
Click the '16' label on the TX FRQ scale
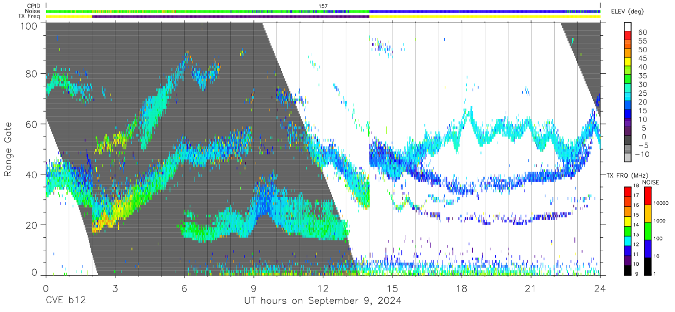tap(636, 205)
